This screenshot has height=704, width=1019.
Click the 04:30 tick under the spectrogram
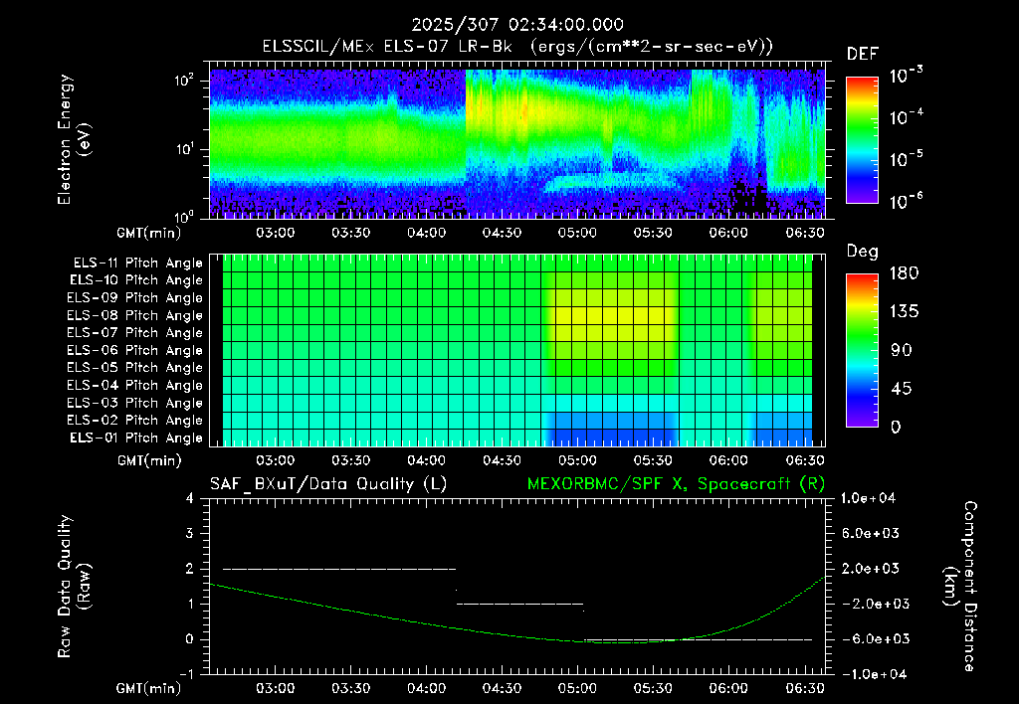[x=502, y=233]
